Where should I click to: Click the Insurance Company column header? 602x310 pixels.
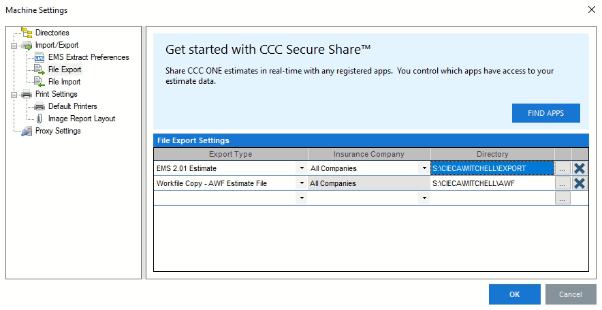[x=369, y=154]
